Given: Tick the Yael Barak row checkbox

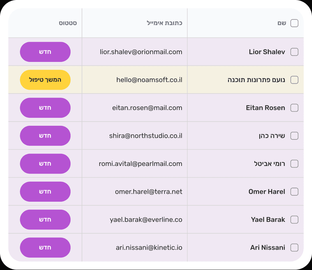Looking at the screenshot, I should tap(294, 220).
